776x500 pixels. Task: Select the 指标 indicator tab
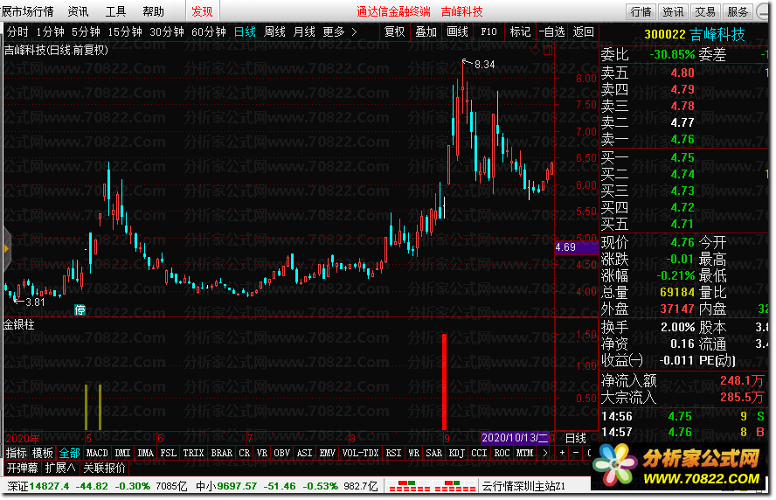[x=17, y=453]
